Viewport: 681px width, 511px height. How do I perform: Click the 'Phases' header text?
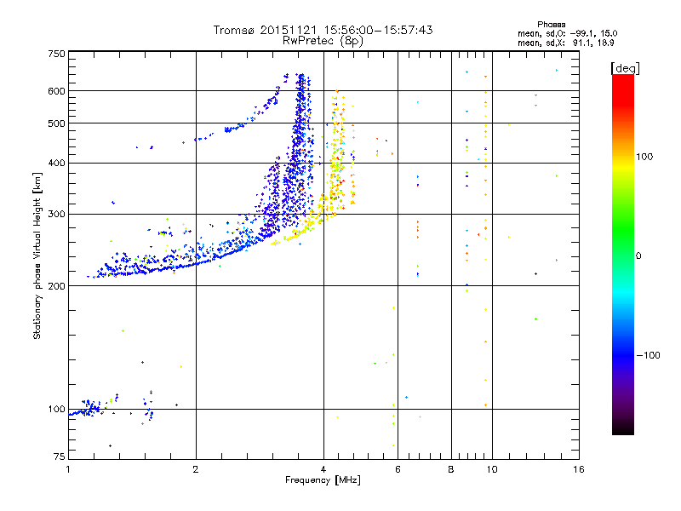[551, 25]
